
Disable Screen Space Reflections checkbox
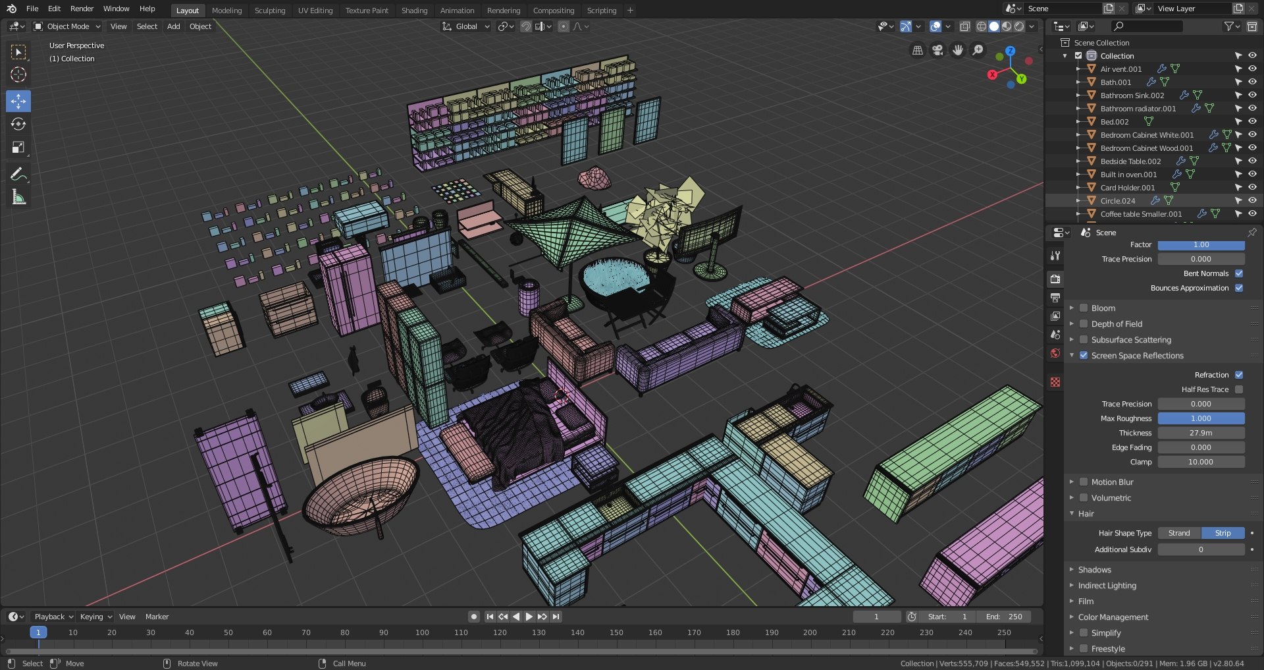1084,355
